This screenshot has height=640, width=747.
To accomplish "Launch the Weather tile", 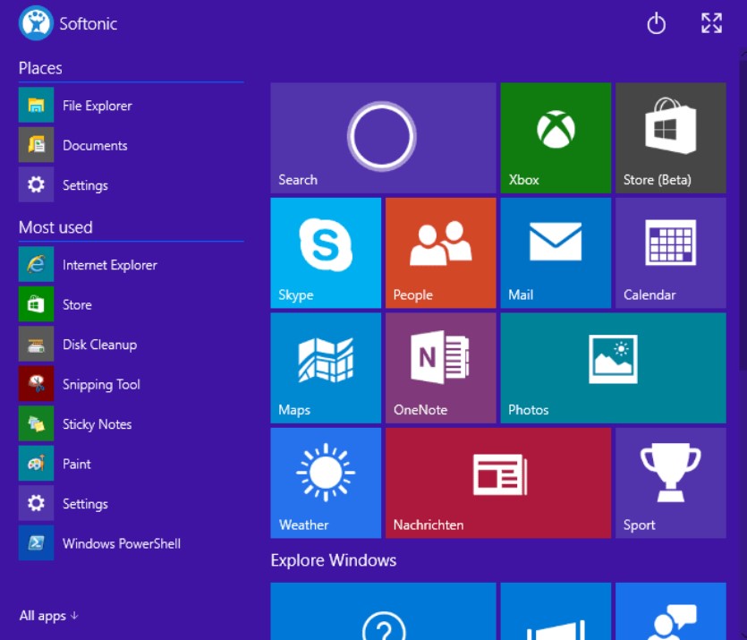I will (326, 482).
